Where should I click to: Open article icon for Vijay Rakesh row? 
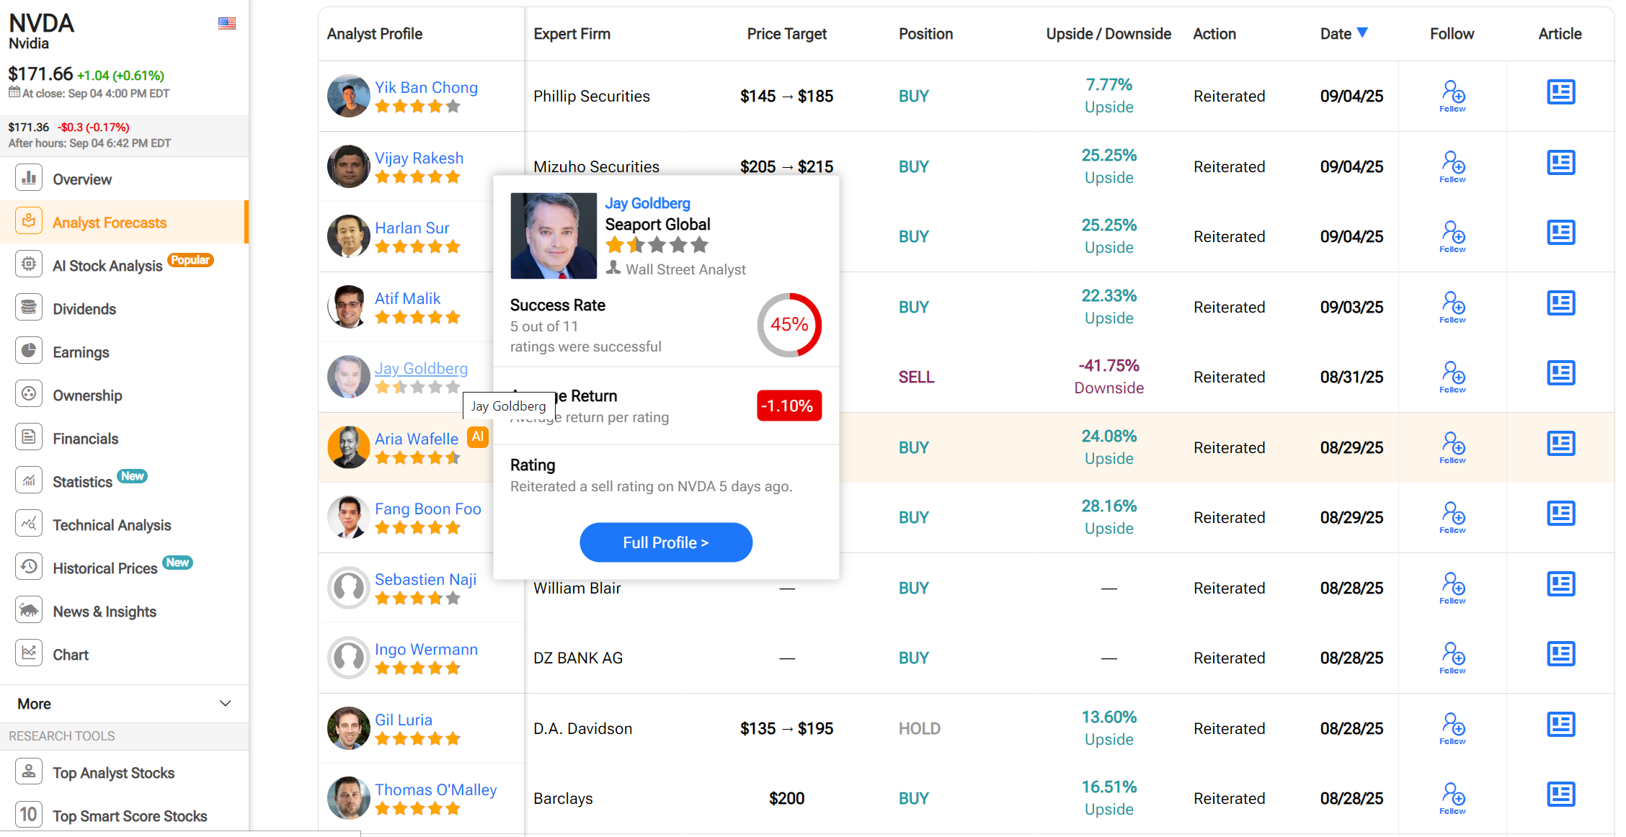click(1560, 163)
